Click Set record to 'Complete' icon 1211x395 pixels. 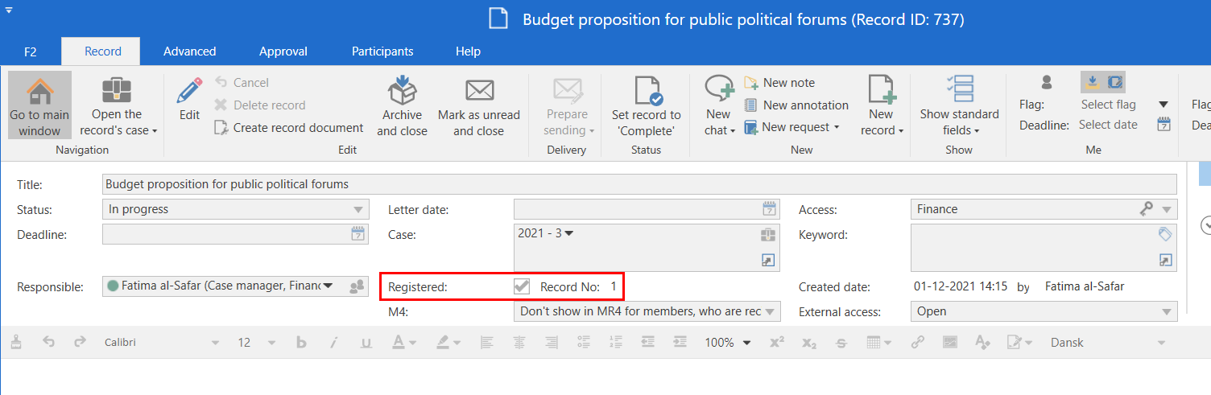pos(646,89)
